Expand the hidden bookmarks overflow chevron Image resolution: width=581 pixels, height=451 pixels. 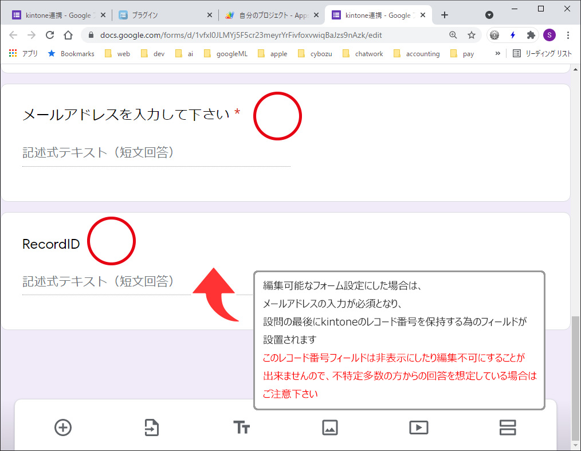pos(497,54)
